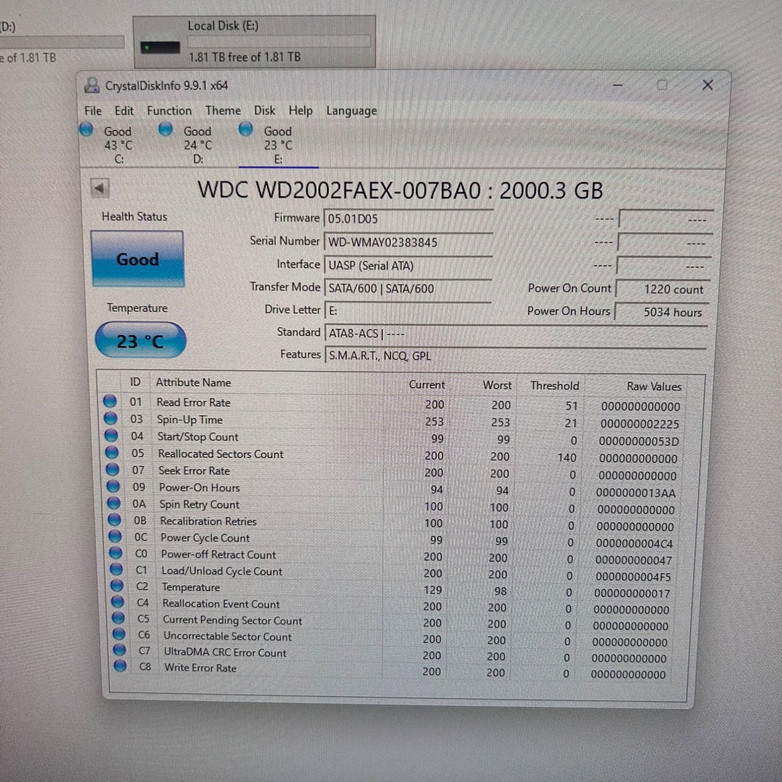The image size is (782, 782).
Task: Click the Serial Number field WD-WMAY02383845
Action: coord(408,242)
